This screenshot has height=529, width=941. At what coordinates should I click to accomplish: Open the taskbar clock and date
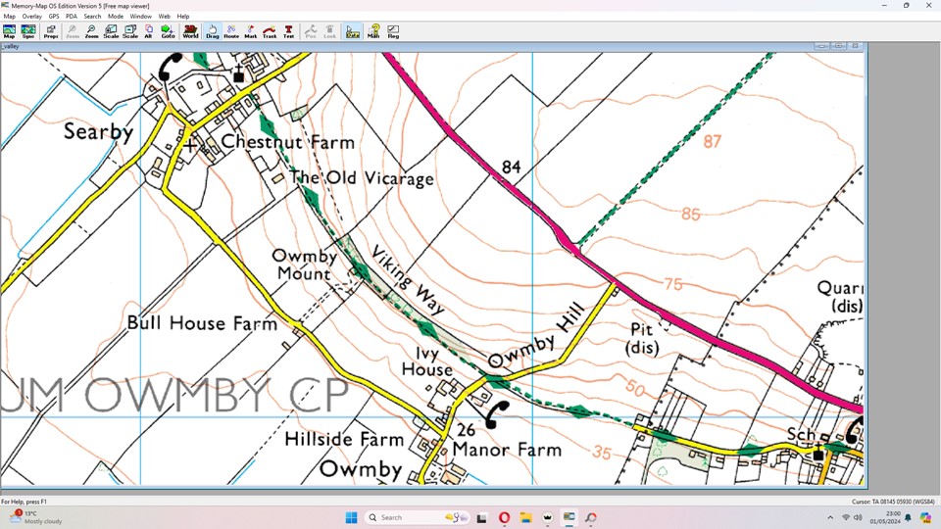885,517
